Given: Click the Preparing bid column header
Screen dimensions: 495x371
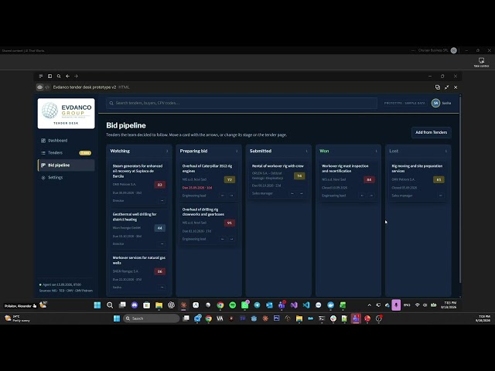Looking at the screenshot, I should (x=193, y=151).
